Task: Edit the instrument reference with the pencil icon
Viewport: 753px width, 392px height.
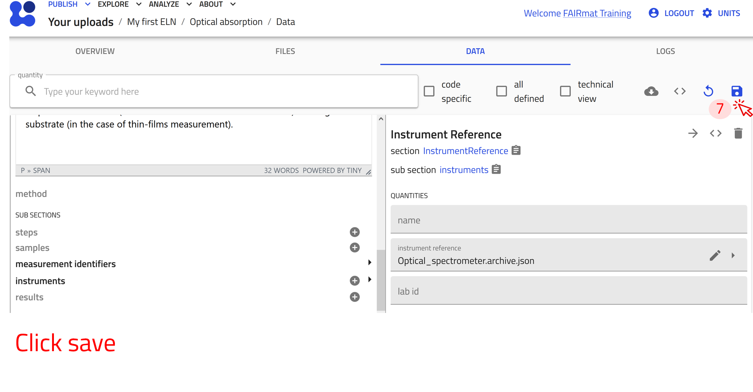Action: pyautogui.click(x=715, y=255)
